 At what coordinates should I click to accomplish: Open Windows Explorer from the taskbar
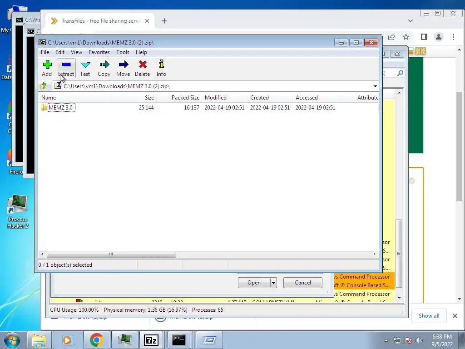click(39, 340)
